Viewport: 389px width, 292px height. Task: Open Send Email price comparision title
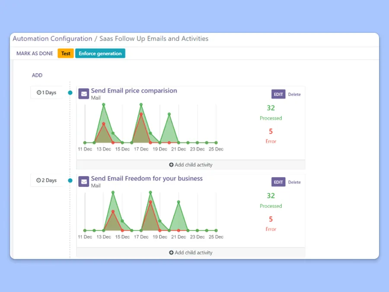[134, 91]
